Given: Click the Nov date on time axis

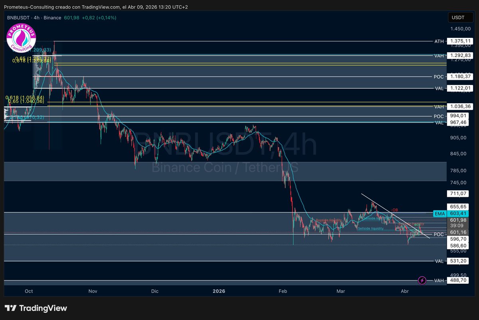Looking at the screenshot, I should pyautogui.click(x=93, y=291).
